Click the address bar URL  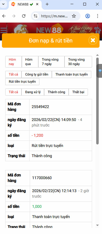pos(54,16)
